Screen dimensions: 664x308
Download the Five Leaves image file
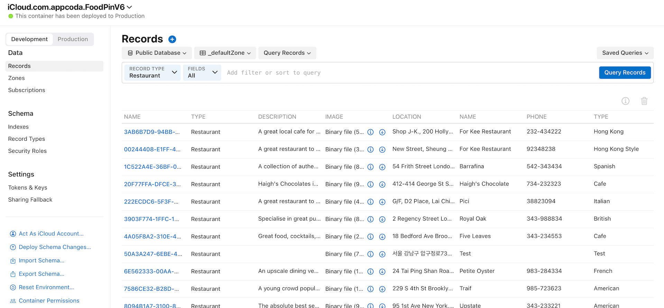382,237
